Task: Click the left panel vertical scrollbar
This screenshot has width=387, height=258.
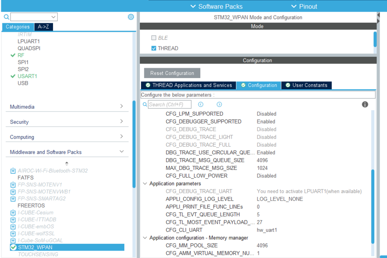Action: pyautogui.click(x=134, y=144)
